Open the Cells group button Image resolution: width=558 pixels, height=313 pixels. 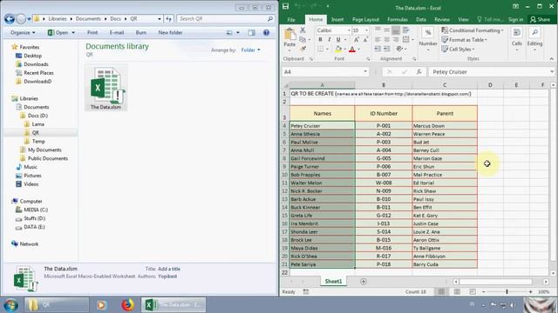517,39
